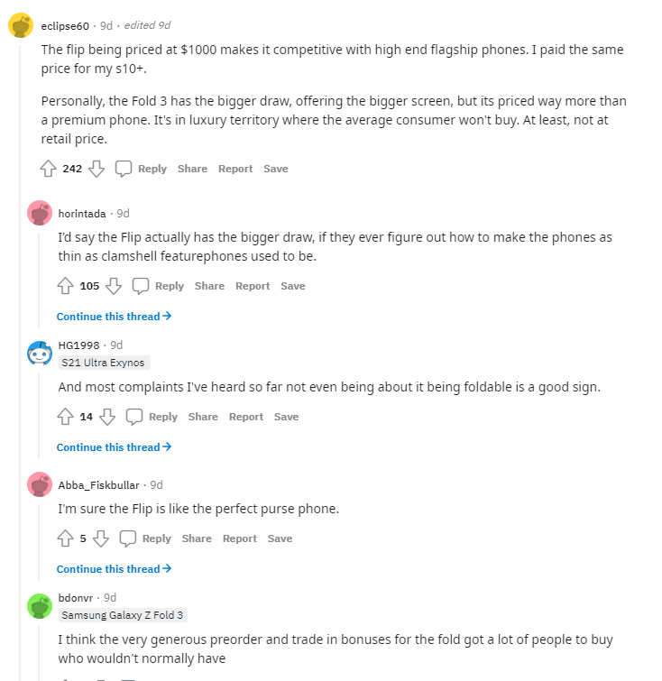Upvote eclipse60's comment

point(48,169)
